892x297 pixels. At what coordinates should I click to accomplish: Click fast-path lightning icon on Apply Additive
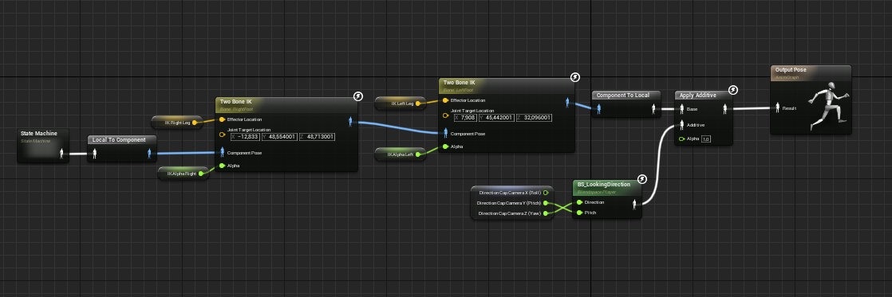point(733,90)
